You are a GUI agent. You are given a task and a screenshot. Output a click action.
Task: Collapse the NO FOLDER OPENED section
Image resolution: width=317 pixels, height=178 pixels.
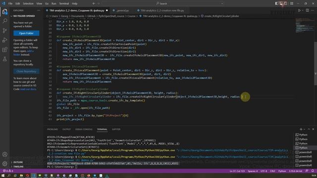coord(24,16)
